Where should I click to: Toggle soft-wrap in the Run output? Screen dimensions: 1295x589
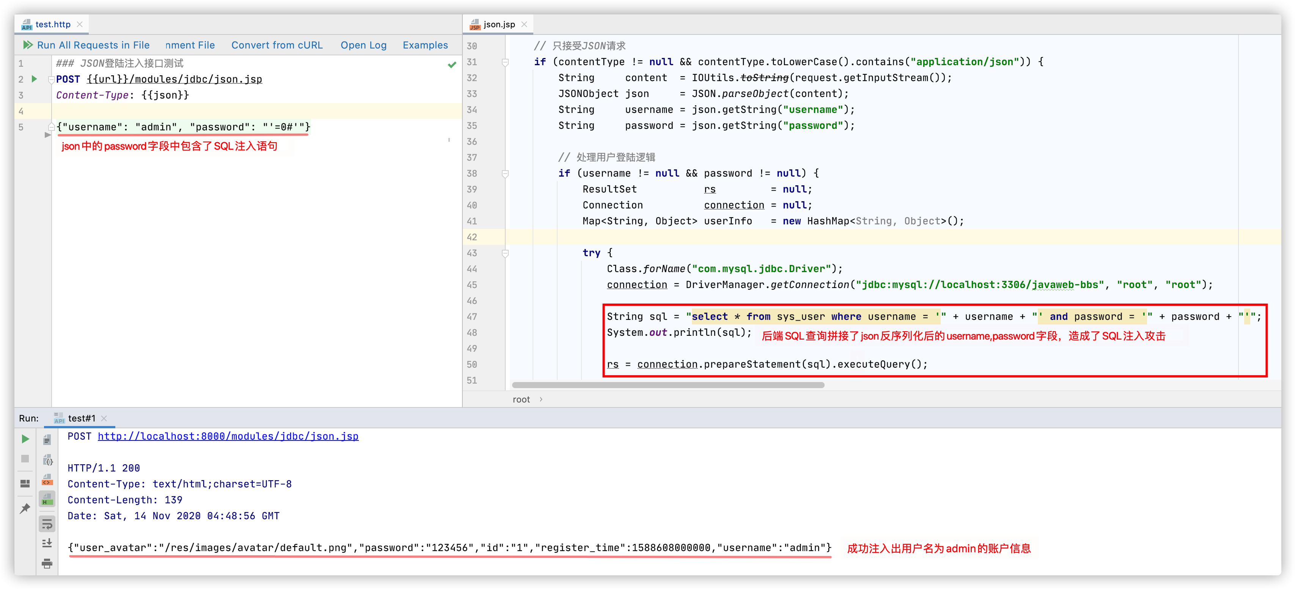point(47,524)
